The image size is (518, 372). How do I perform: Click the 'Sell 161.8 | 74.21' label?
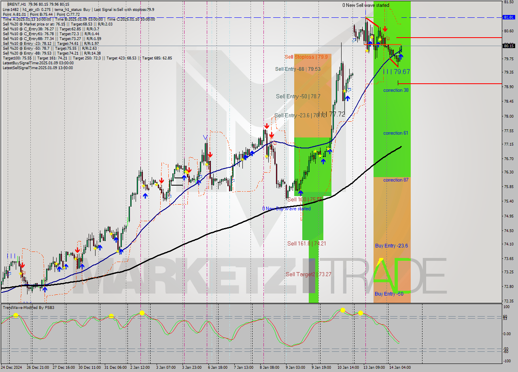click(306, 243)
